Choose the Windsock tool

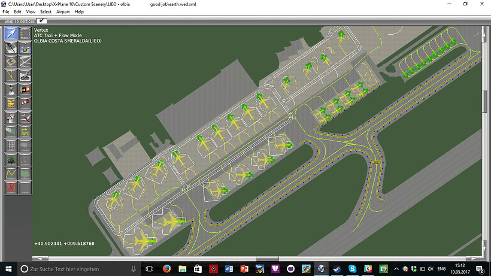click(x=25, y=103)
